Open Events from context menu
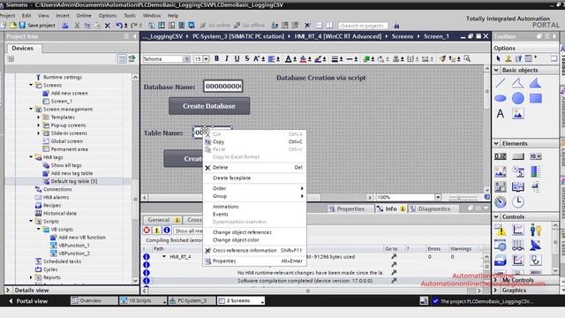 [x=254, y=214]
